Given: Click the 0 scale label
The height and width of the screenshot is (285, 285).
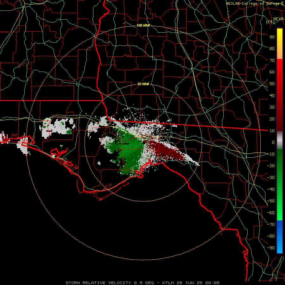Looking at the screenshot, I should pyautogui.click(x=273, y=142).
